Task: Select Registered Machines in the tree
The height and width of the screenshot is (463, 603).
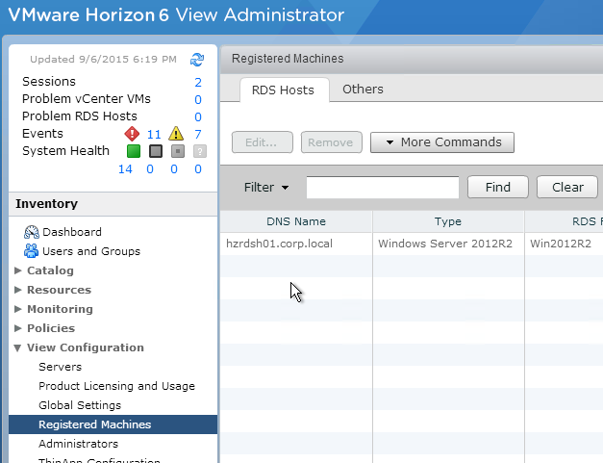Action: (113, 424)
